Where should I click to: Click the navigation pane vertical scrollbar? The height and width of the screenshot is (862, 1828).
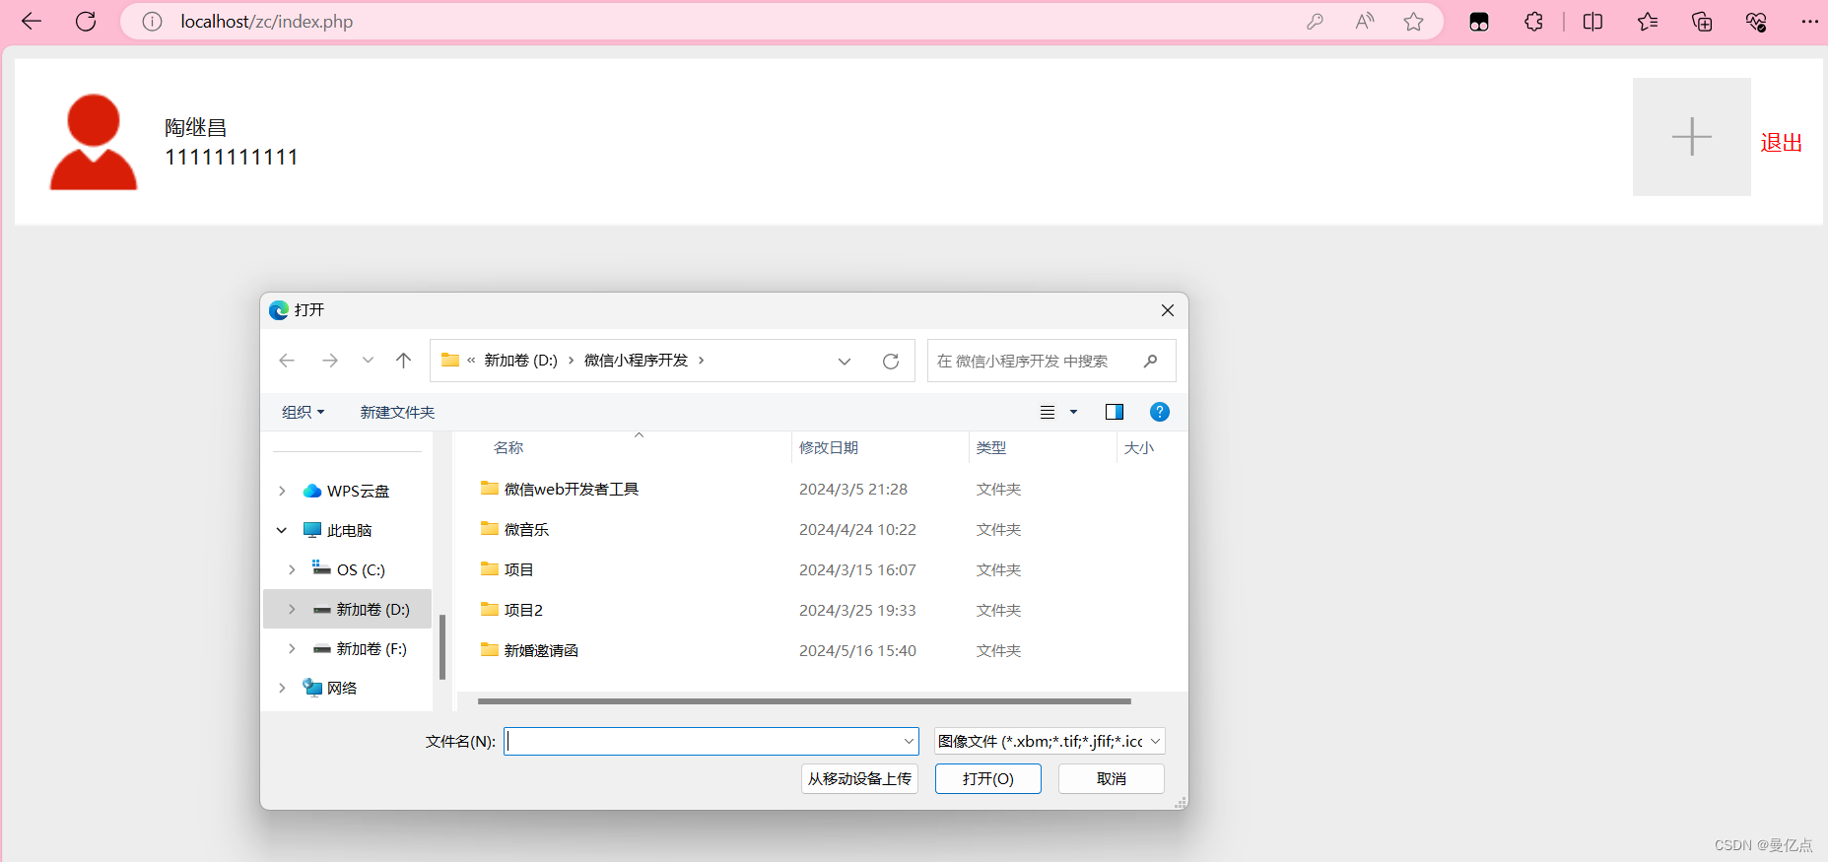442,647
